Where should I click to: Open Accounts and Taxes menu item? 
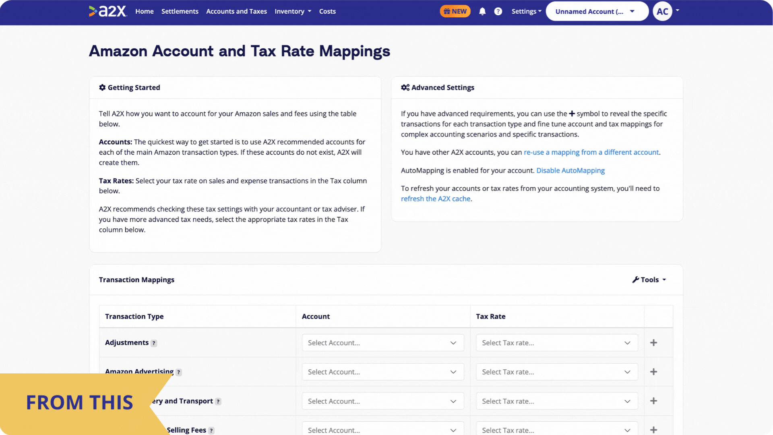point(236,11)
